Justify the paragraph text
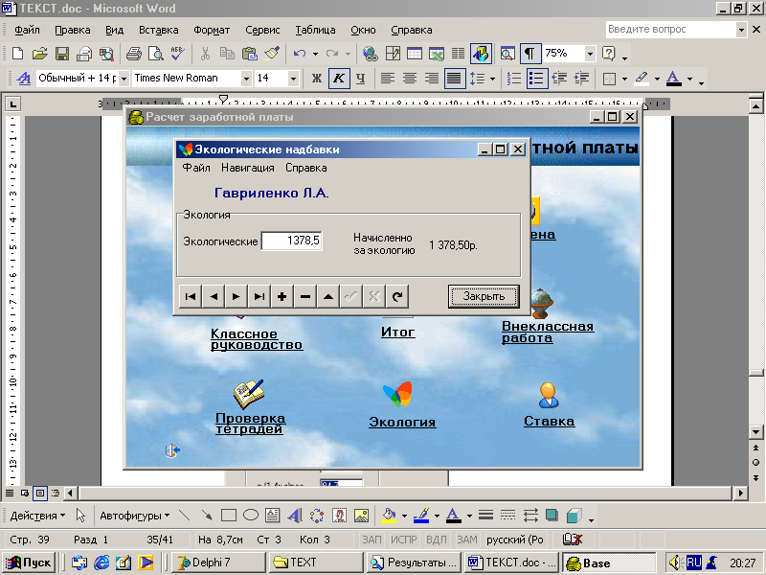 tap(454, 79)
